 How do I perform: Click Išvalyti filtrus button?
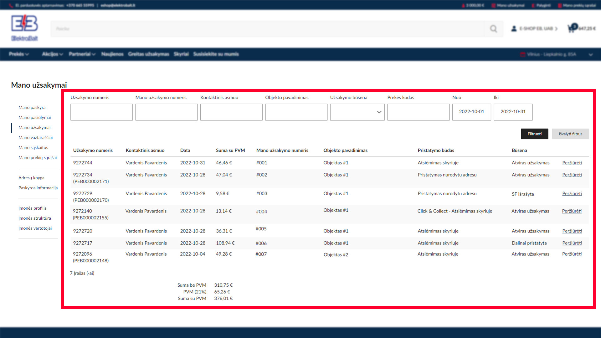(570, 134)
